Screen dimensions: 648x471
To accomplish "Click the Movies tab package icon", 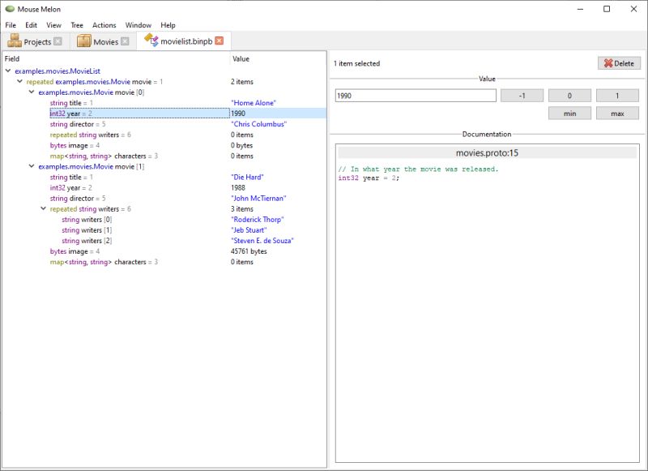I will click(84, 41).
